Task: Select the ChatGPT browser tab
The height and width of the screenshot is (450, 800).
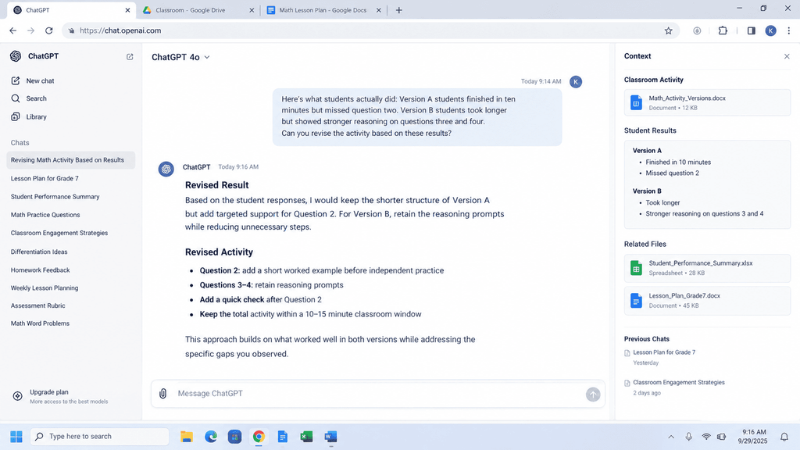Action: 71,10
